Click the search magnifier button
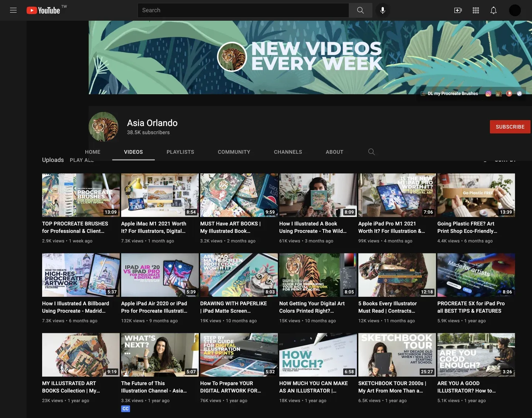The image size is (532, 418). coord(361,10)
